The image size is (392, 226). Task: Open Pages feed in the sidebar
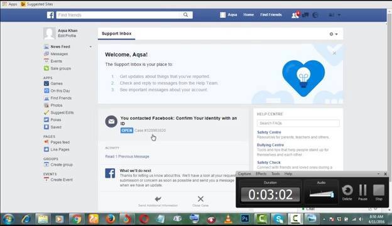60,142
